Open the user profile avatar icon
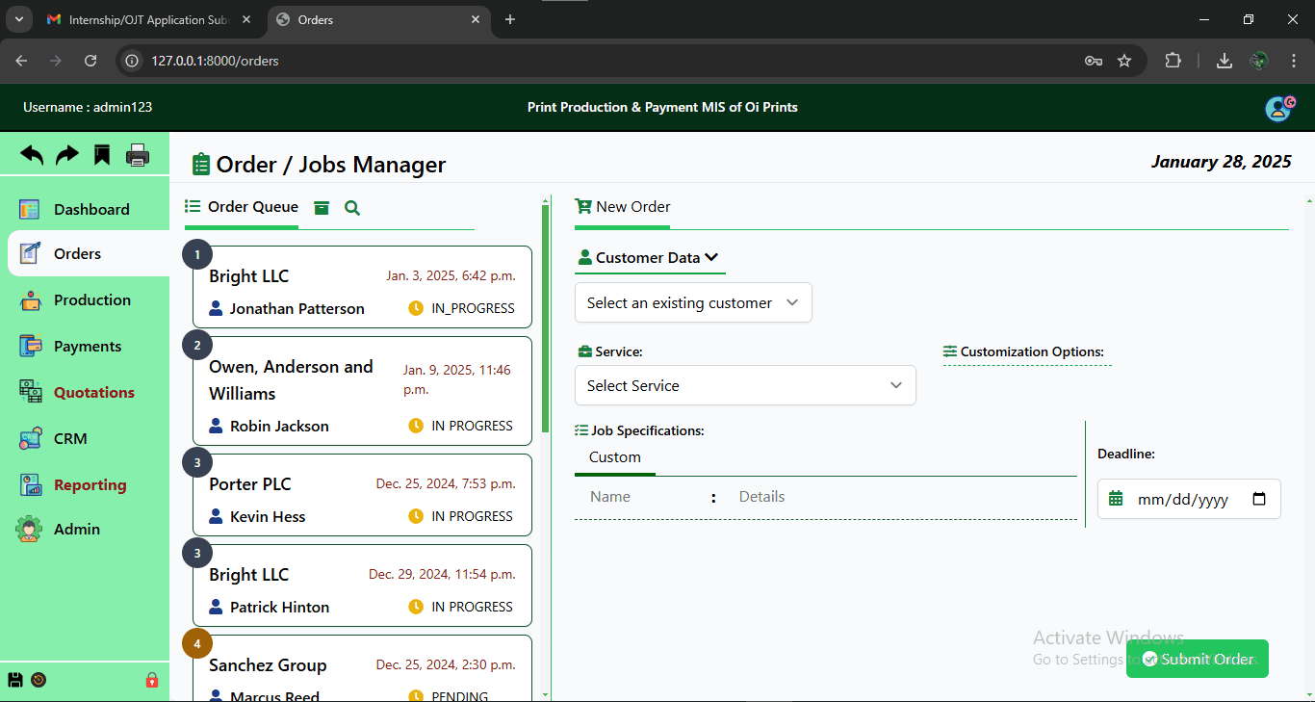 coord(1279,108)
